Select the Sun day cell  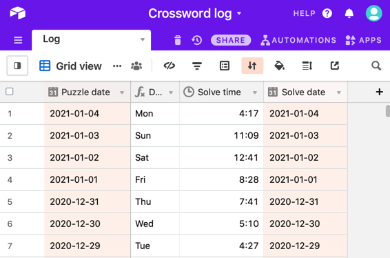[155, 135]
